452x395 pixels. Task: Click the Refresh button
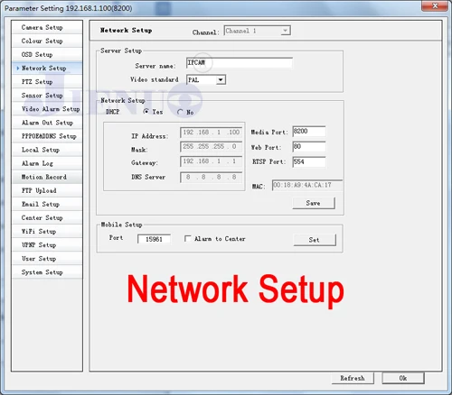point(353,378)
